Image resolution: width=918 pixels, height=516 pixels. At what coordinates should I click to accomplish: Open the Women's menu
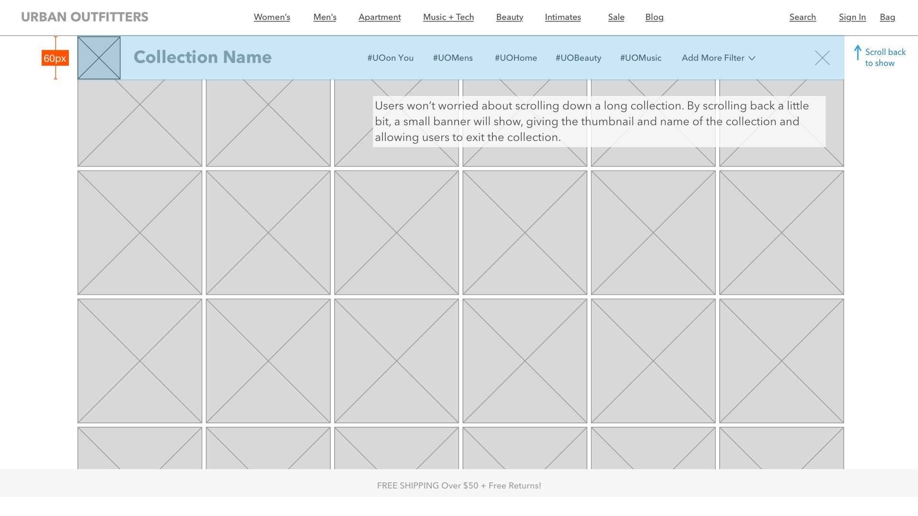(x=272, y=17)
